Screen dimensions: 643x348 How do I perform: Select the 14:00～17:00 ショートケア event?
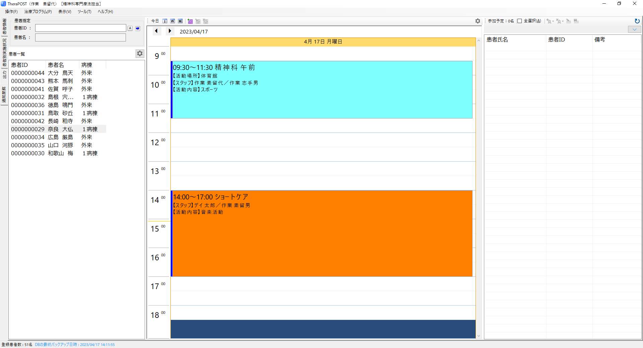tap(322, 234)
